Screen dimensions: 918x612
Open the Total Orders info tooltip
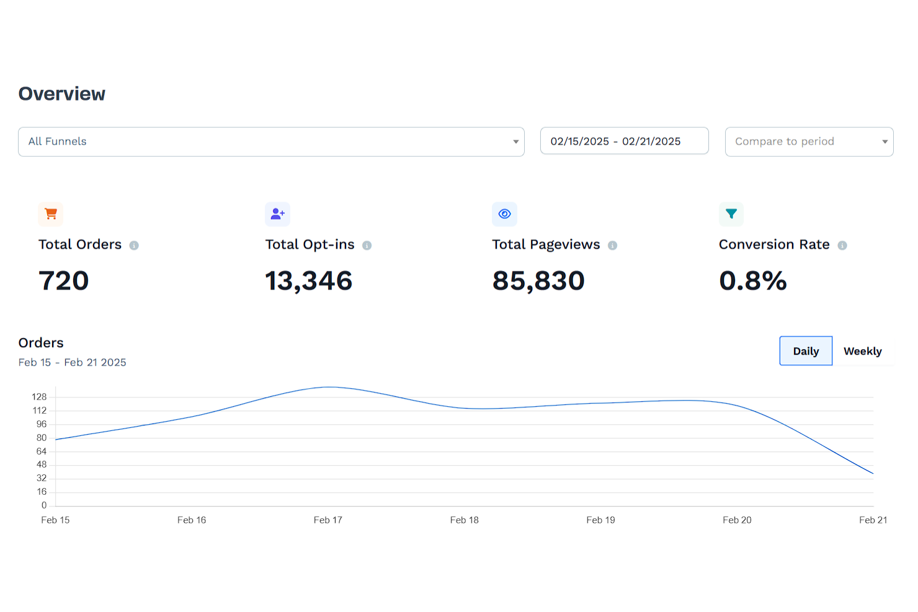point(135,245)
